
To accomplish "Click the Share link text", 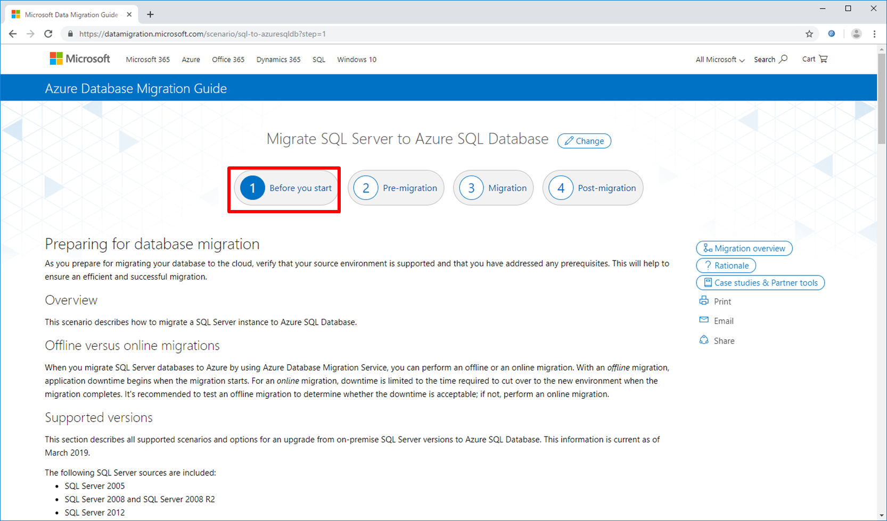I will (x=724, y=341).
